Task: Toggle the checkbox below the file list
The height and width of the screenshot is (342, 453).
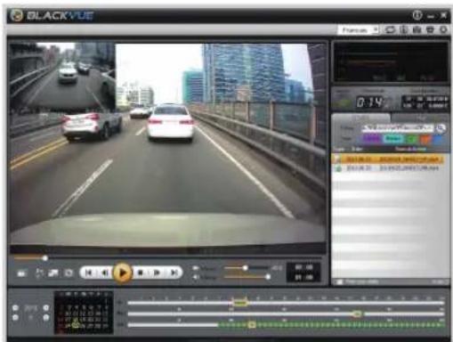Action: point(339,281)
